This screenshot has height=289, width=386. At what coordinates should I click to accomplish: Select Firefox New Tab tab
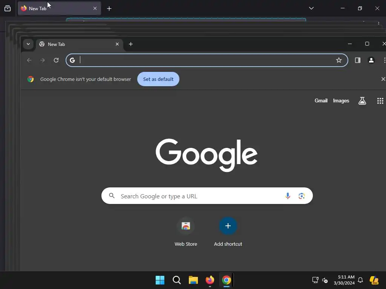click(59, 8)
